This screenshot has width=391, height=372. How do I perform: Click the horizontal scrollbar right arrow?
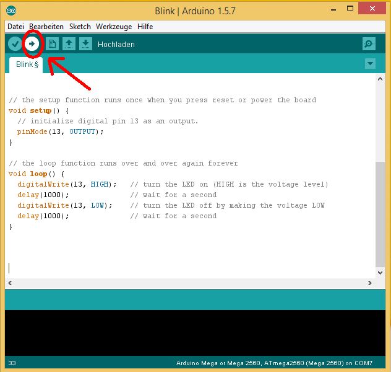click(369, 283)
